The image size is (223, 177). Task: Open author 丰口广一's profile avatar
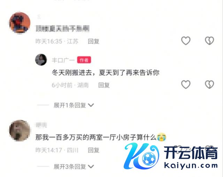[41, 60]
